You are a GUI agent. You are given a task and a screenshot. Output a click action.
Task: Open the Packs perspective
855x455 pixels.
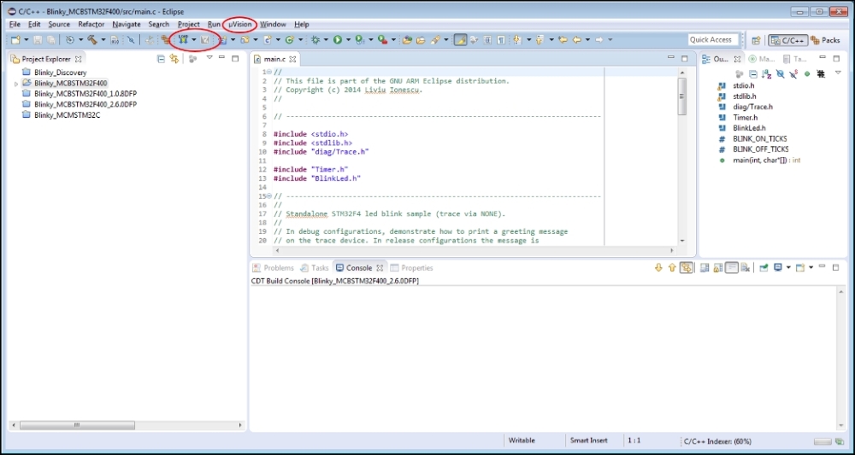point(825,40)
